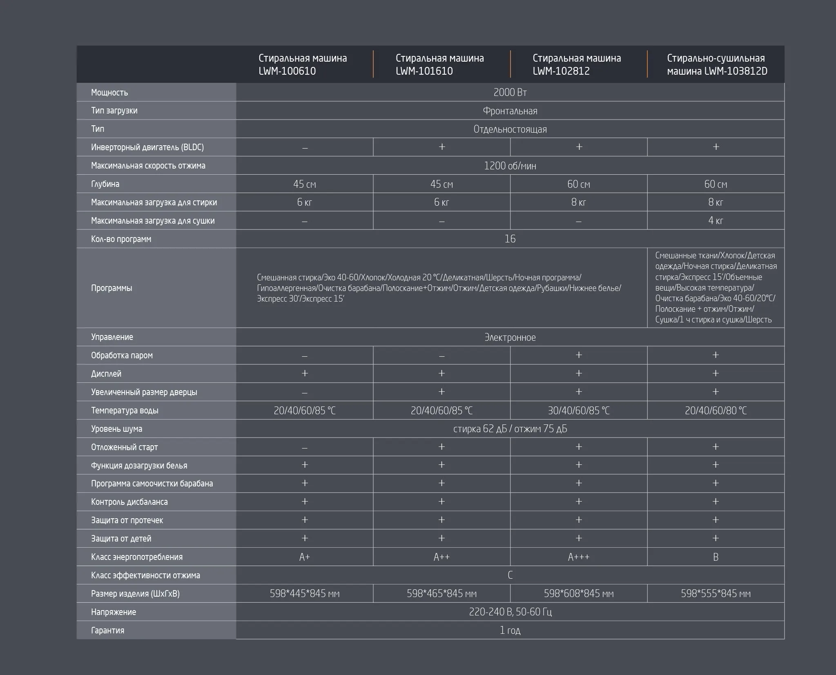Click the LWM-102812 column header
The height and width of the screenshot is (675, 836).
click(576, 64)
